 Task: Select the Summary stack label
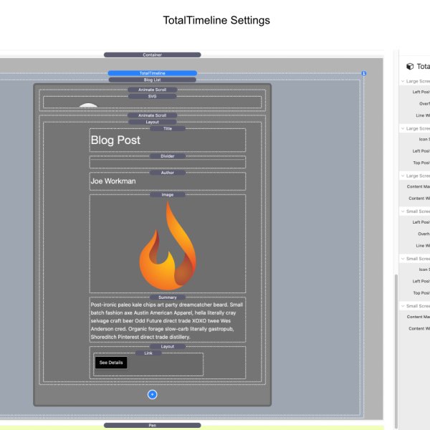[x=168, y=297]
